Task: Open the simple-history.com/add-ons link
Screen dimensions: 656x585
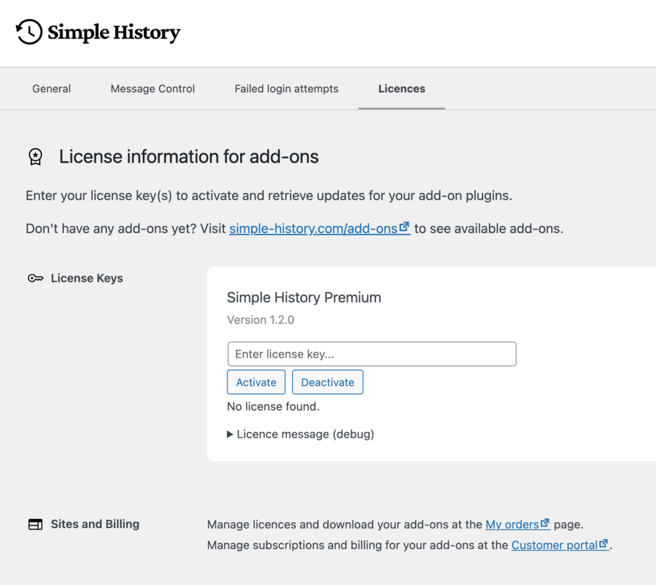Action: pos(313,229)
